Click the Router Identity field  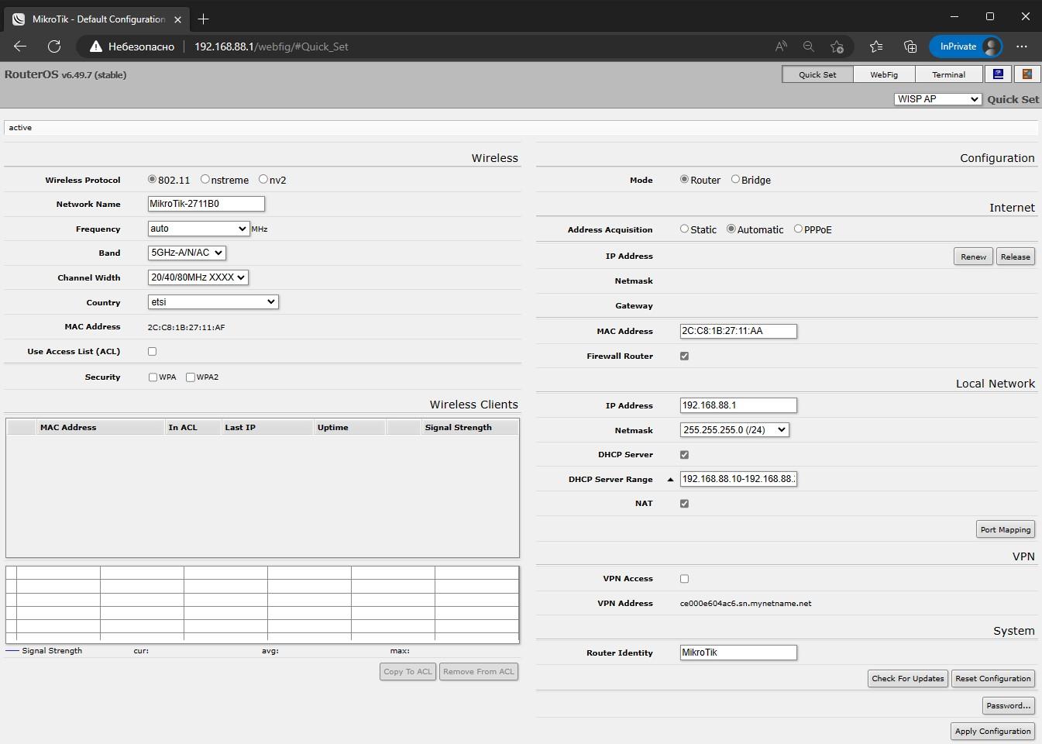pyautogui.click(x=738, y=653)
